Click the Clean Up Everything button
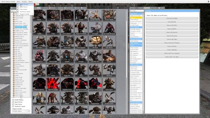 coord(172,18)
